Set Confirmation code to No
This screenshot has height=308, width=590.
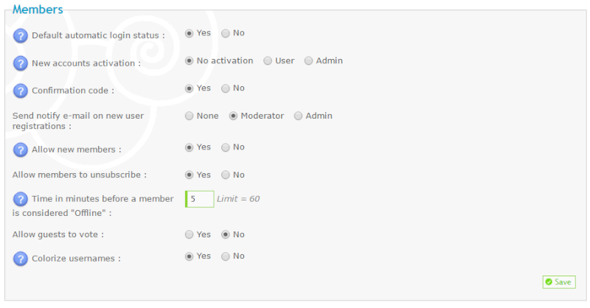click(x=226, y=88)
